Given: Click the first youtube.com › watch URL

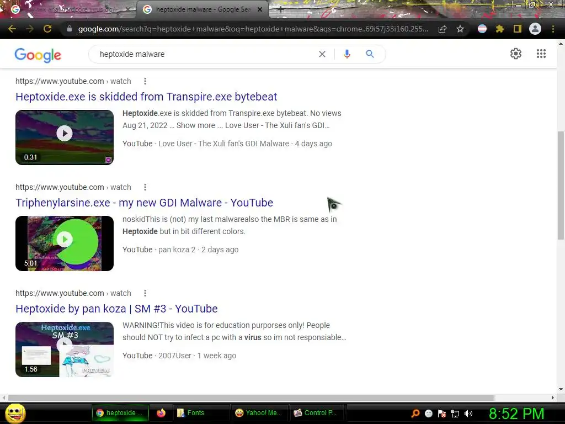Looking at the screenshot, I should point(73,81).
